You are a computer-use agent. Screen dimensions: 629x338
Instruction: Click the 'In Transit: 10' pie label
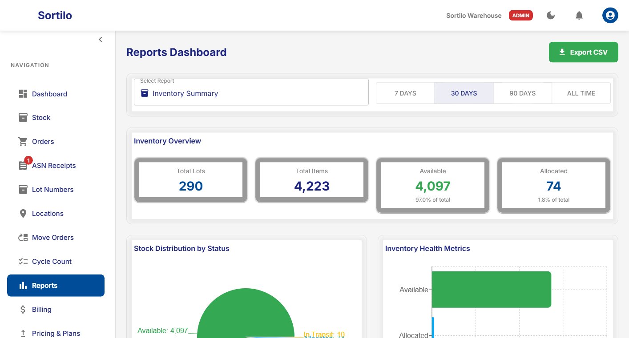[x=324, y=334]
